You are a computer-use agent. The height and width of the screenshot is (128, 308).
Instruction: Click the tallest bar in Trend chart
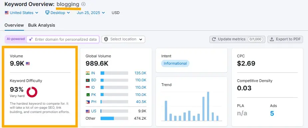tap(208, 106)
